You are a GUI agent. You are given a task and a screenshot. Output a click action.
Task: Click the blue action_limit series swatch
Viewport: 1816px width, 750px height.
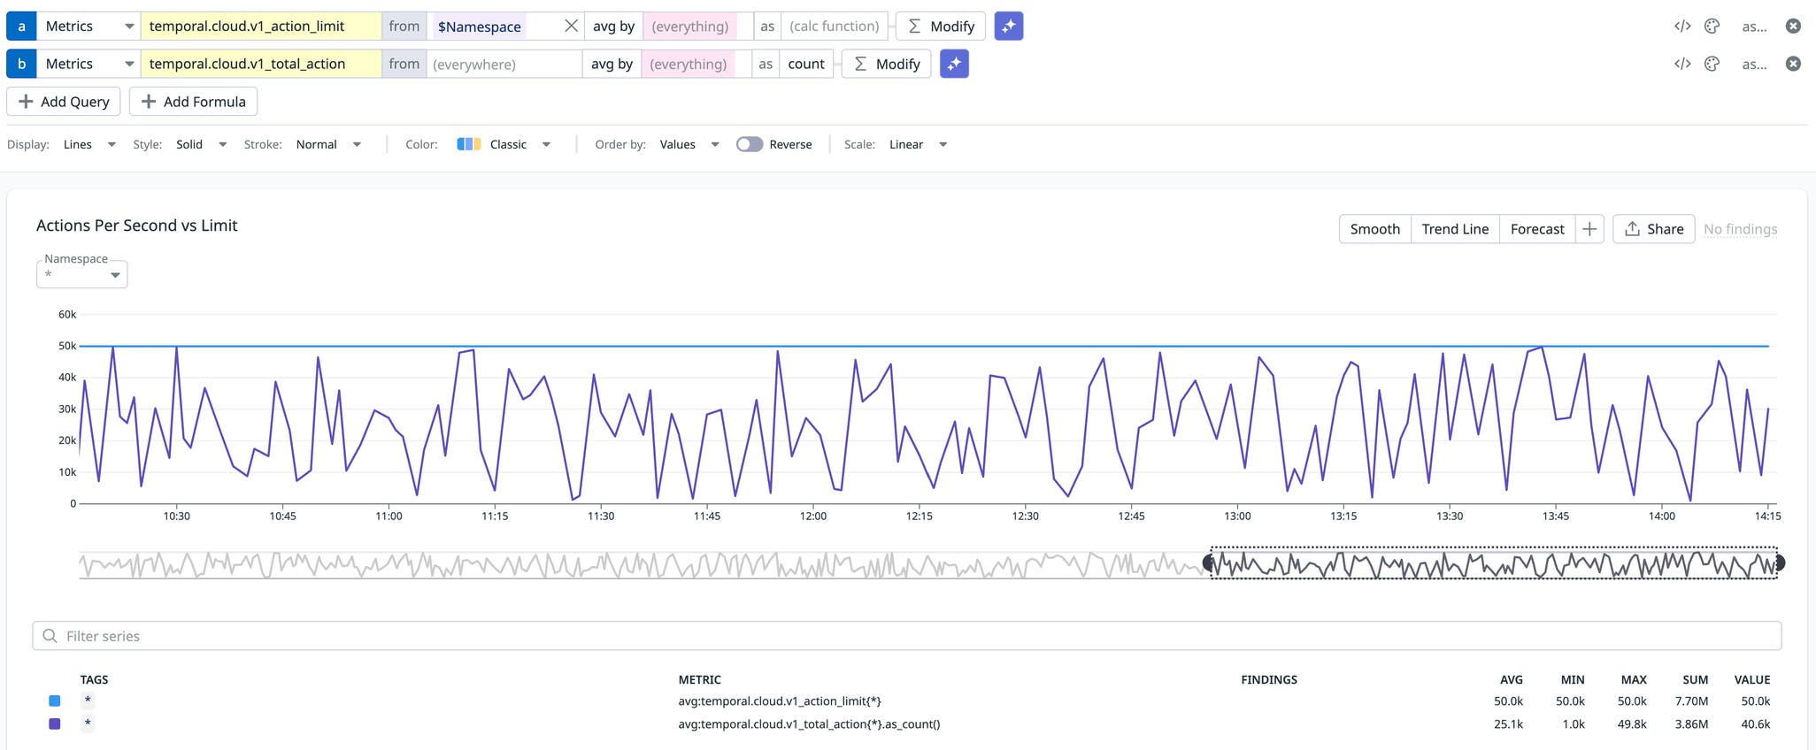(x=55, y=700)
